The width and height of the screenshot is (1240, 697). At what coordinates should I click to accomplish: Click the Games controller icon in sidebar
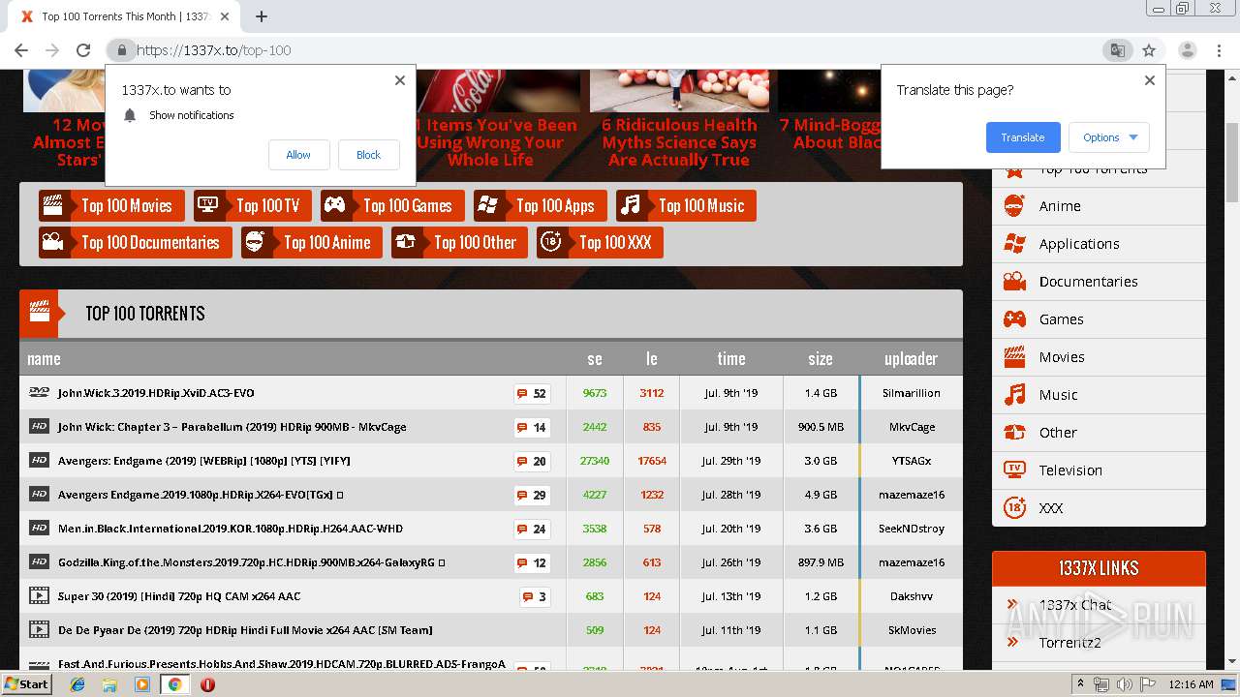point(1014,318)
